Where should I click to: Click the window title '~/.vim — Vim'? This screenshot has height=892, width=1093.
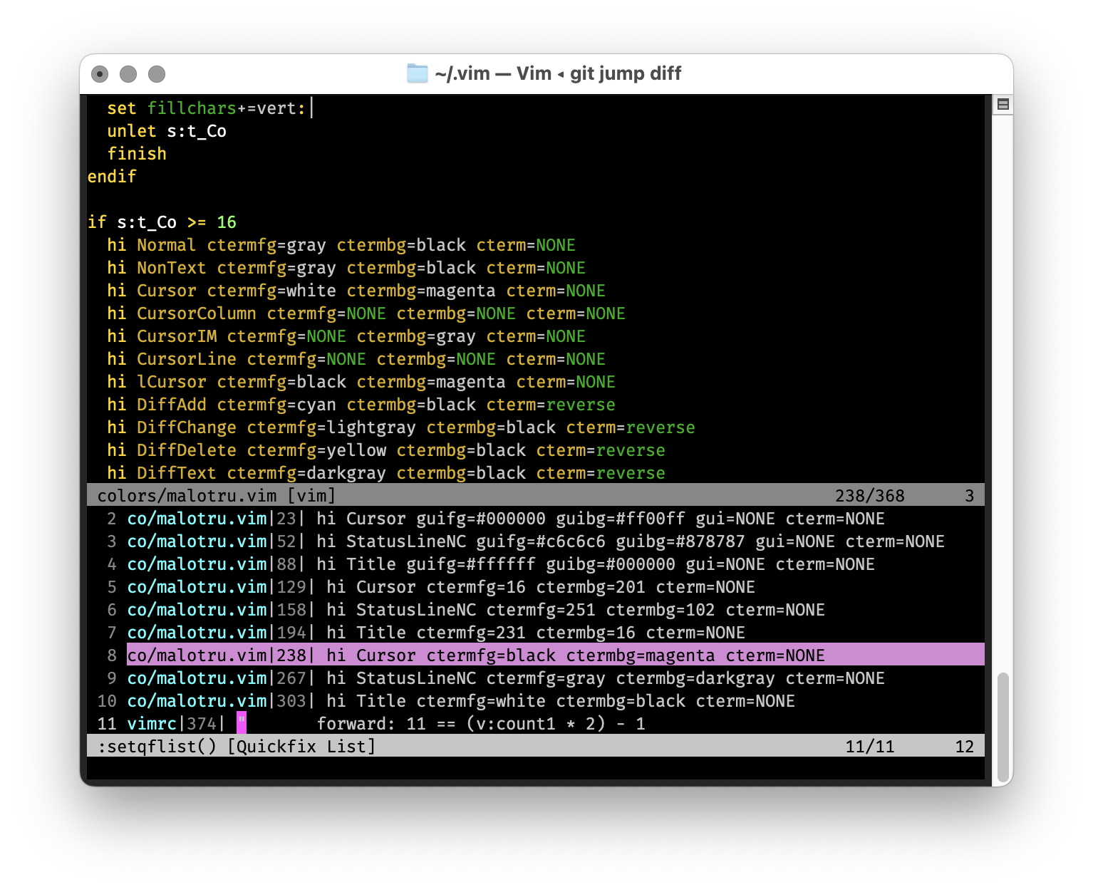pos(493,73)
